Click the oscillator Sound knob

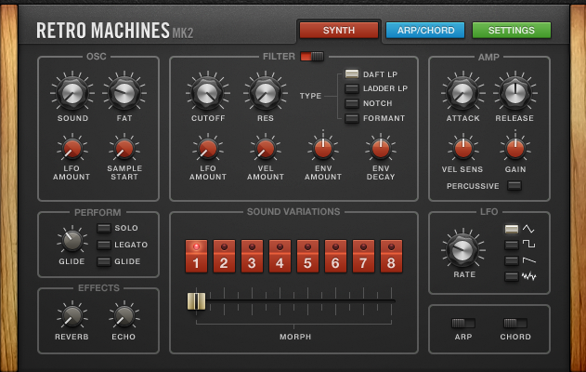click(72, 92)
